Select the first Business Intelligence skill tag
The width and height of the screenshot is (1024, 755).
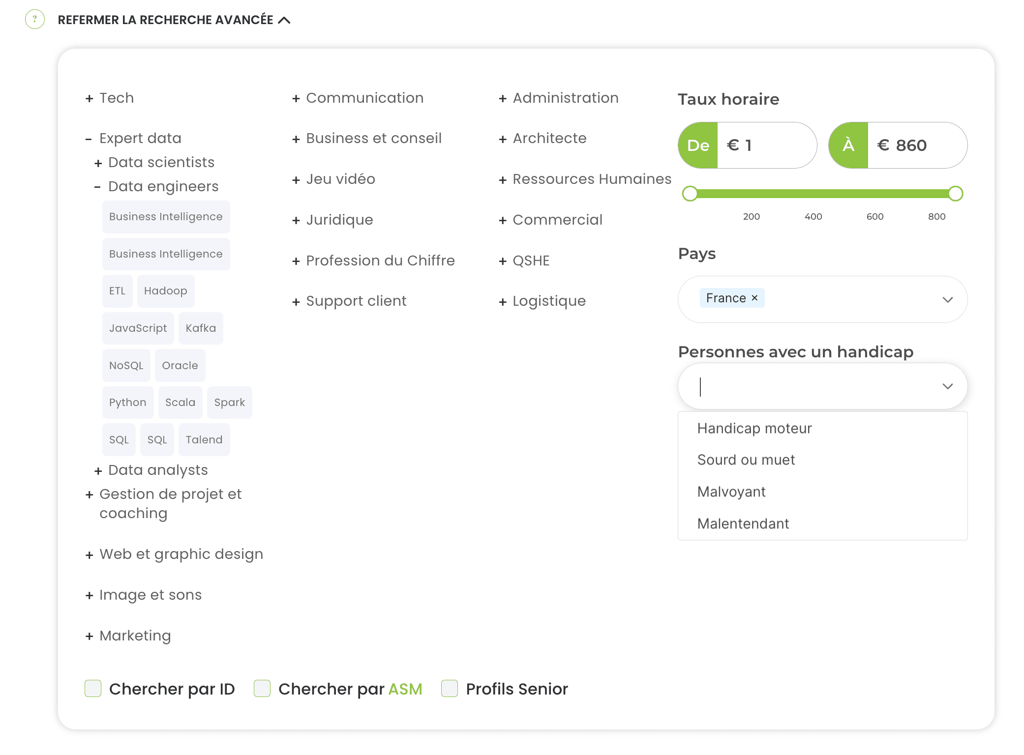tap(166, 217)
